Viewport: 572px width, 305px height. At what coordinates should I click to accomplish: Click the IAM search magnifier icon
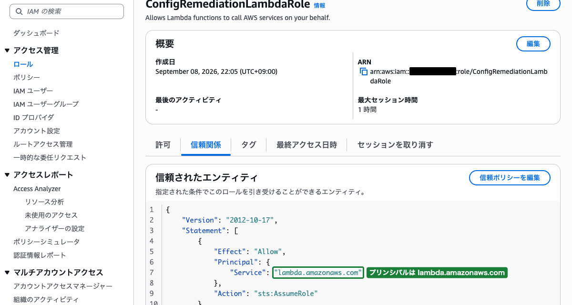(x=19, y=11)
